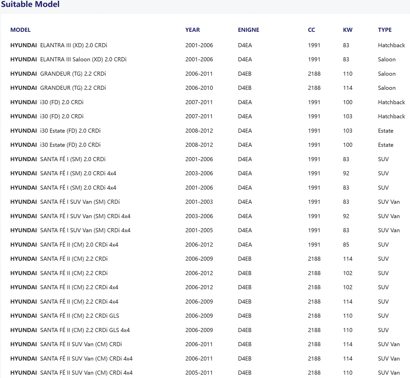Click the year "2006-2010"
The width and height of the screenshot is (410, 378).
pyautogui.click(x=199, y=88)
